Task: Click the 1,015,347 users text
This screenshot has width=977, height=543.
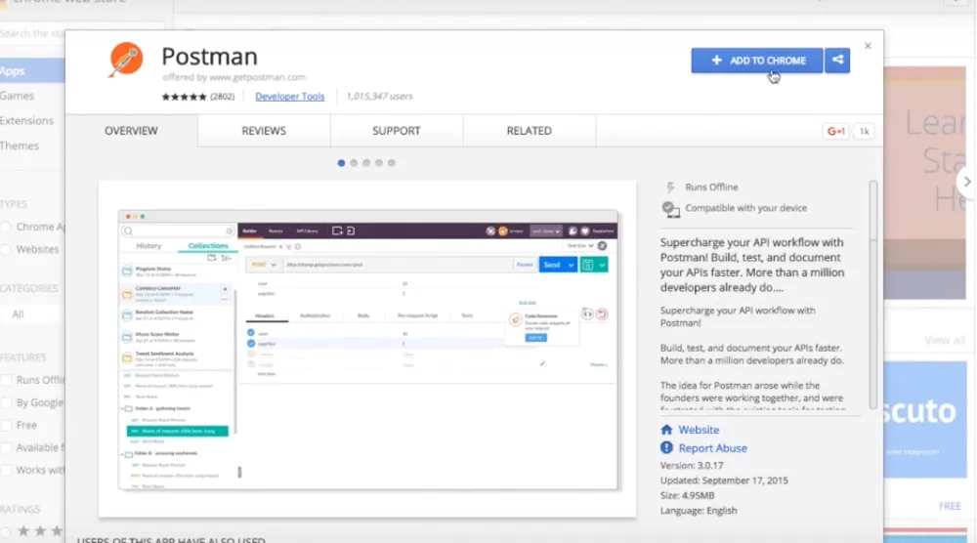Action: [x=379, y=97]
